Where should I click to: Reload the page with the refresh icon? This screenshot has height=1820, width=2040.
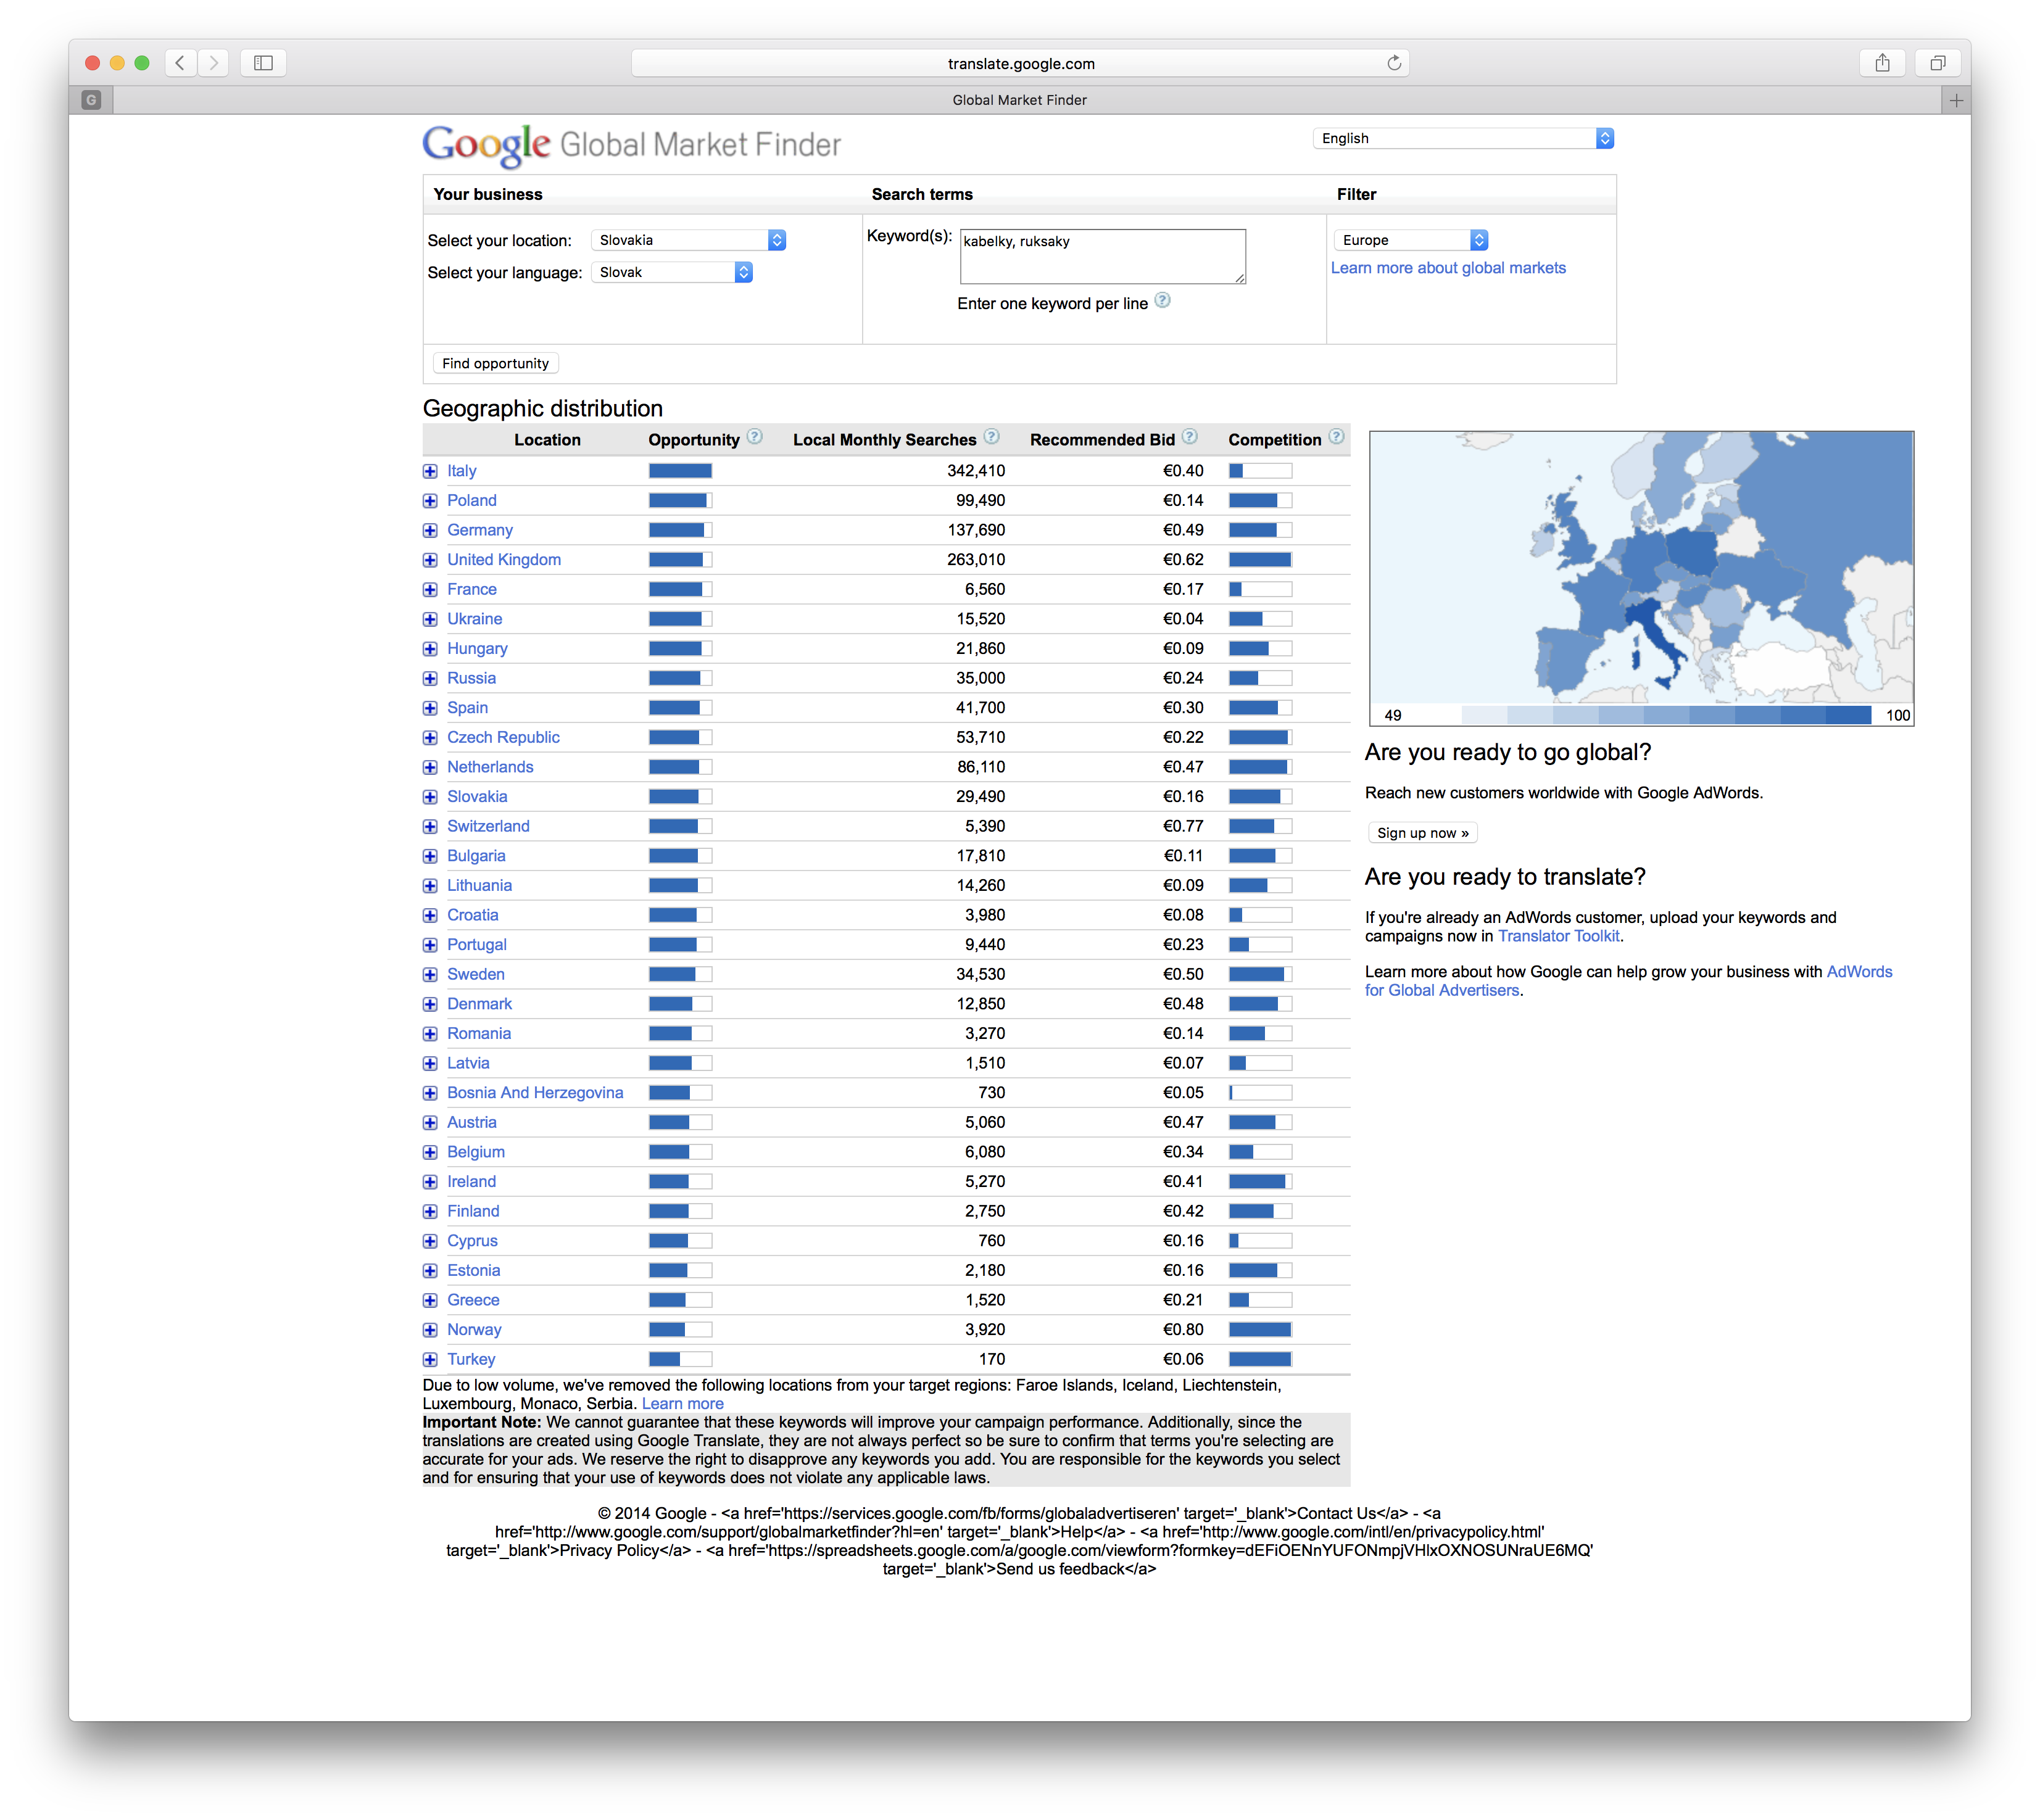1394,63
